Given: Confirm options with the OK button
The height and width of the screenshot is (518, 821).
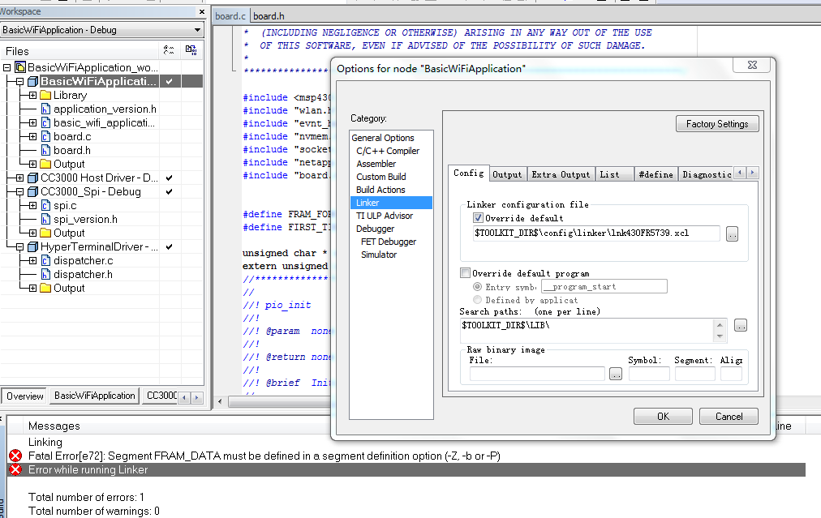Looking at the screenshot, I should (x=663, y=417).
